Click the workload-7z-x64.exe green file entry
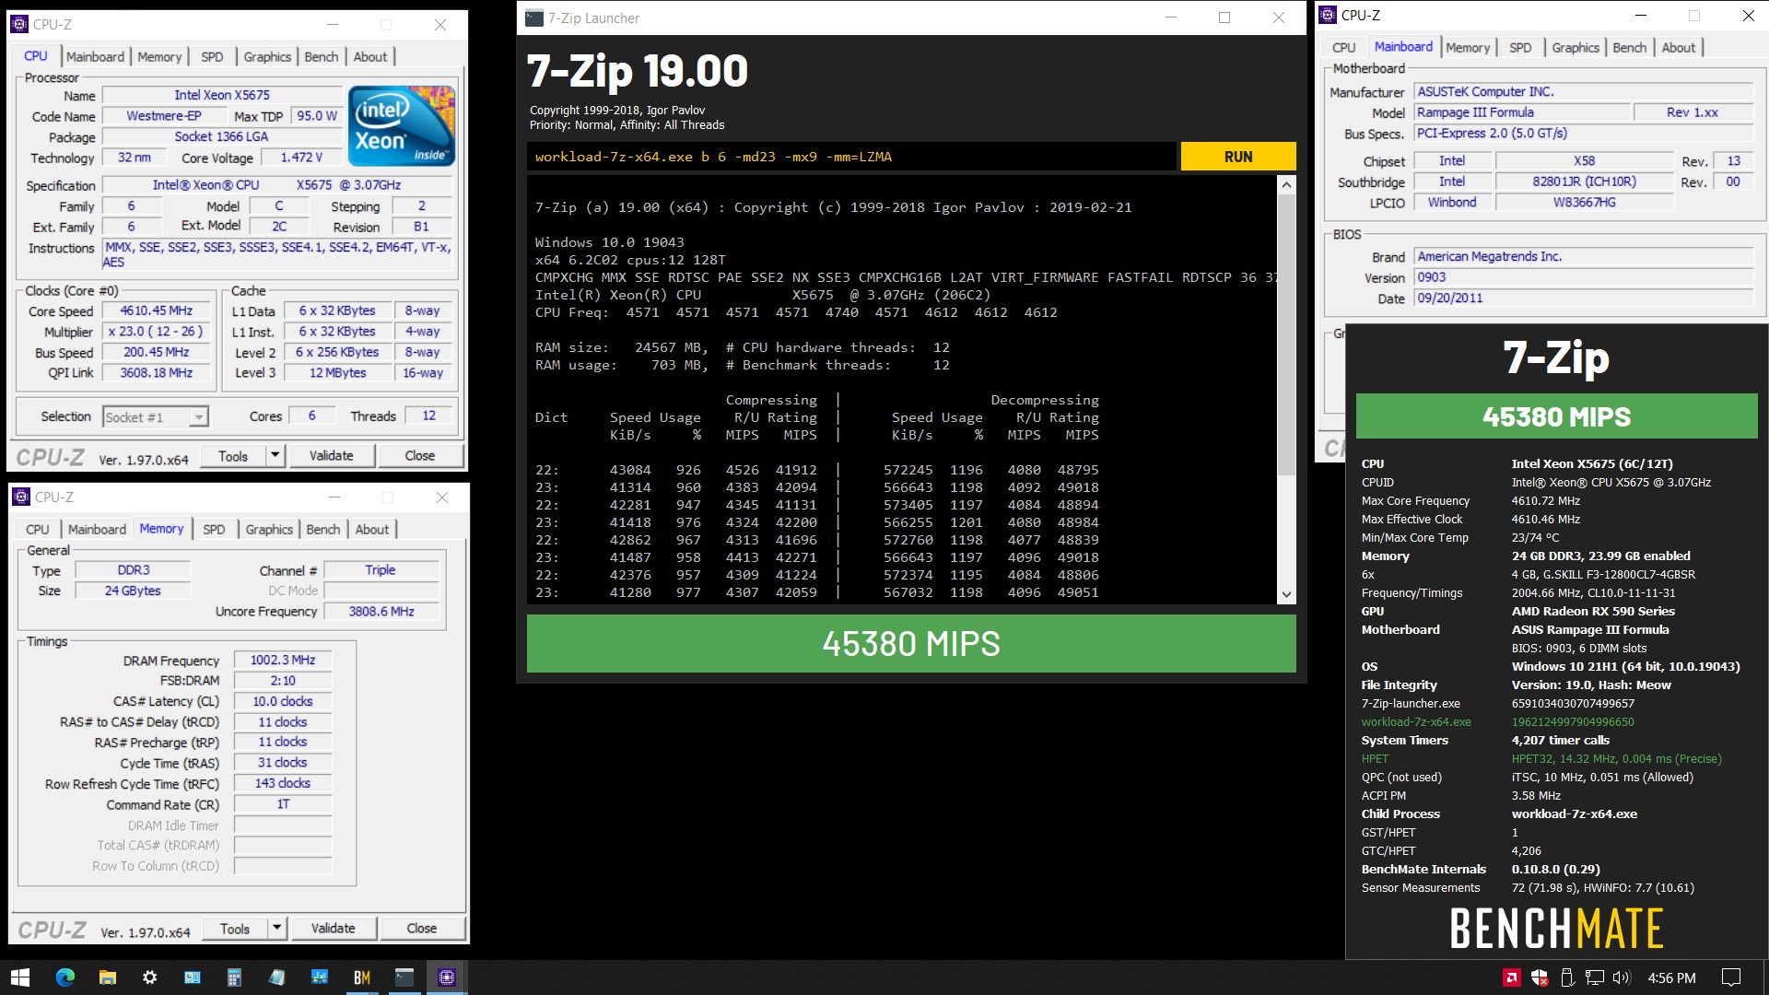Screen dimensions: 1769x995 click(1416, 721)
